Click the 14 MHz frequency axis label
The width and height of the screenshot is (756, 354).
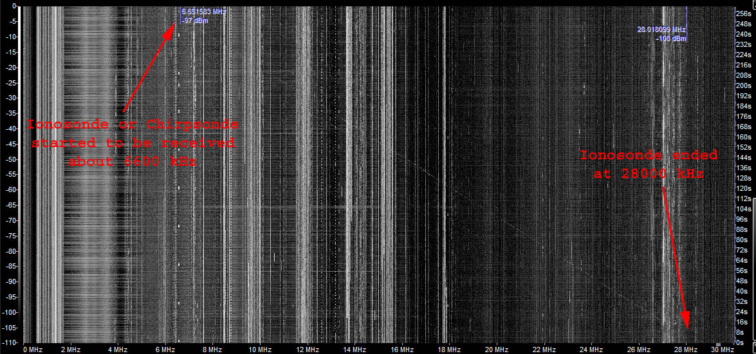coord(355,350)
